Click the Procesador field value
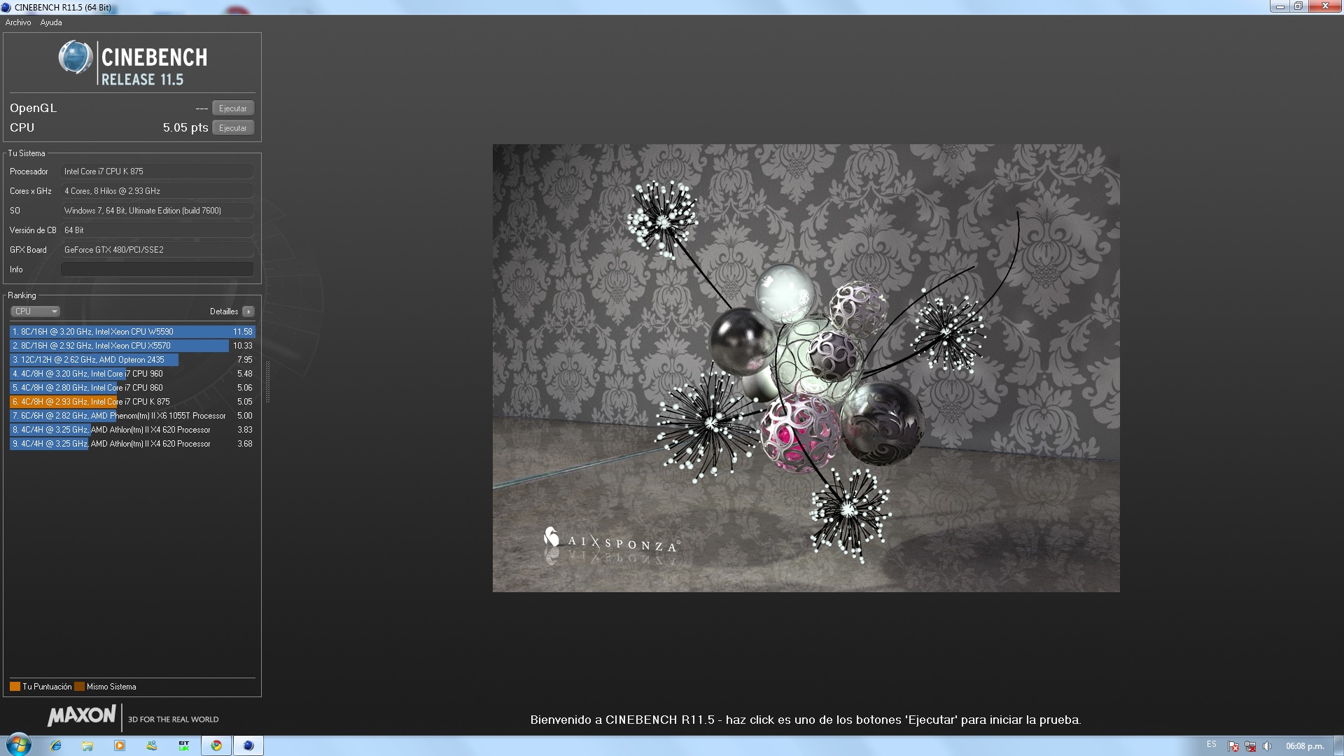 pyautogui.click(x=157, y=171)
